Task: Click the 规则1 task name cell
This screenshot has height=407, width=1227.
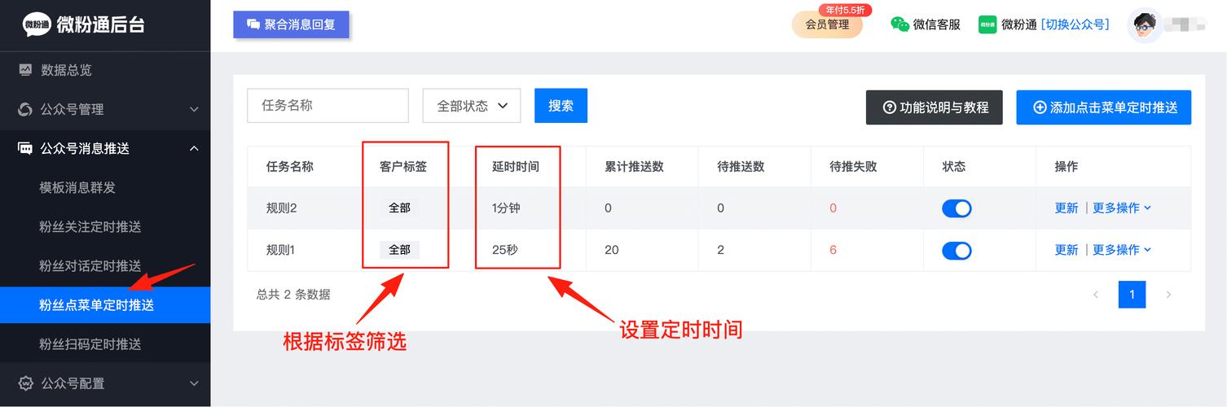Action: 280,250
